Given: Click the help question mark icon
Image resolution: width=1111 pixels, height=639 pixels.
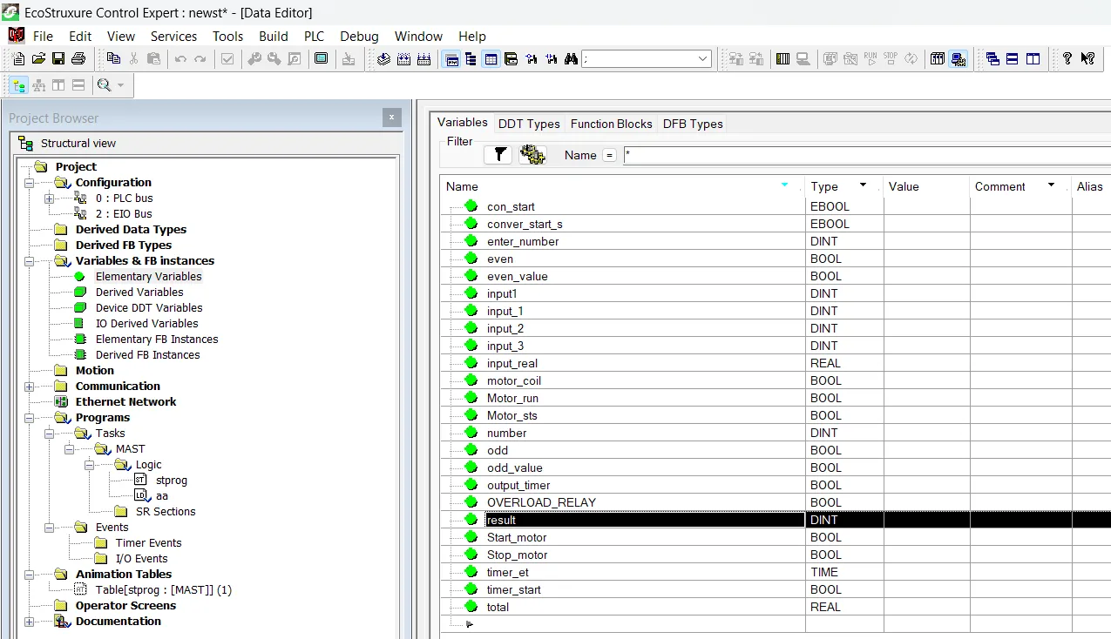Looking at the screenshot, I should click(x=1067, y=59).
